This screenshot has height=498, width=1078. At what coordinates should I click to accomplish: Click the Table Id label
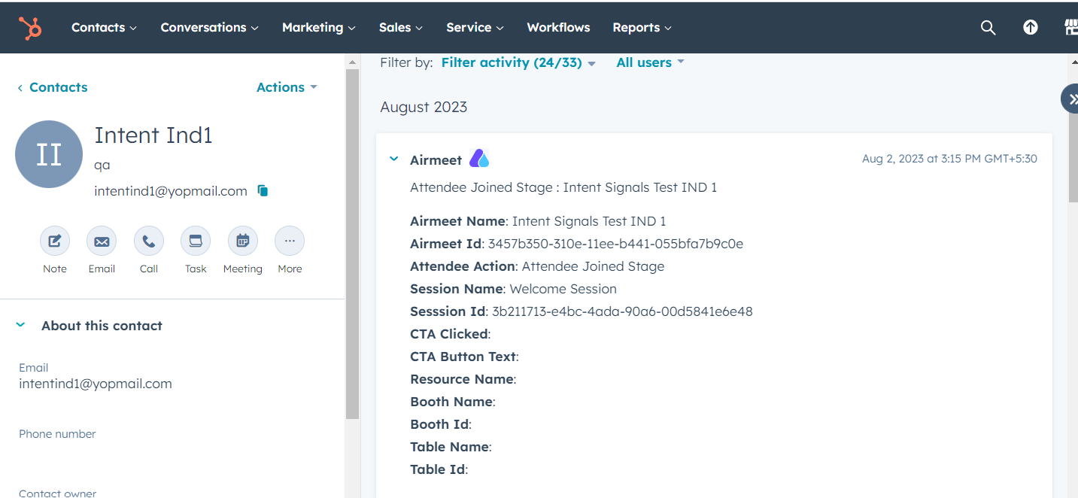(439, 469)
